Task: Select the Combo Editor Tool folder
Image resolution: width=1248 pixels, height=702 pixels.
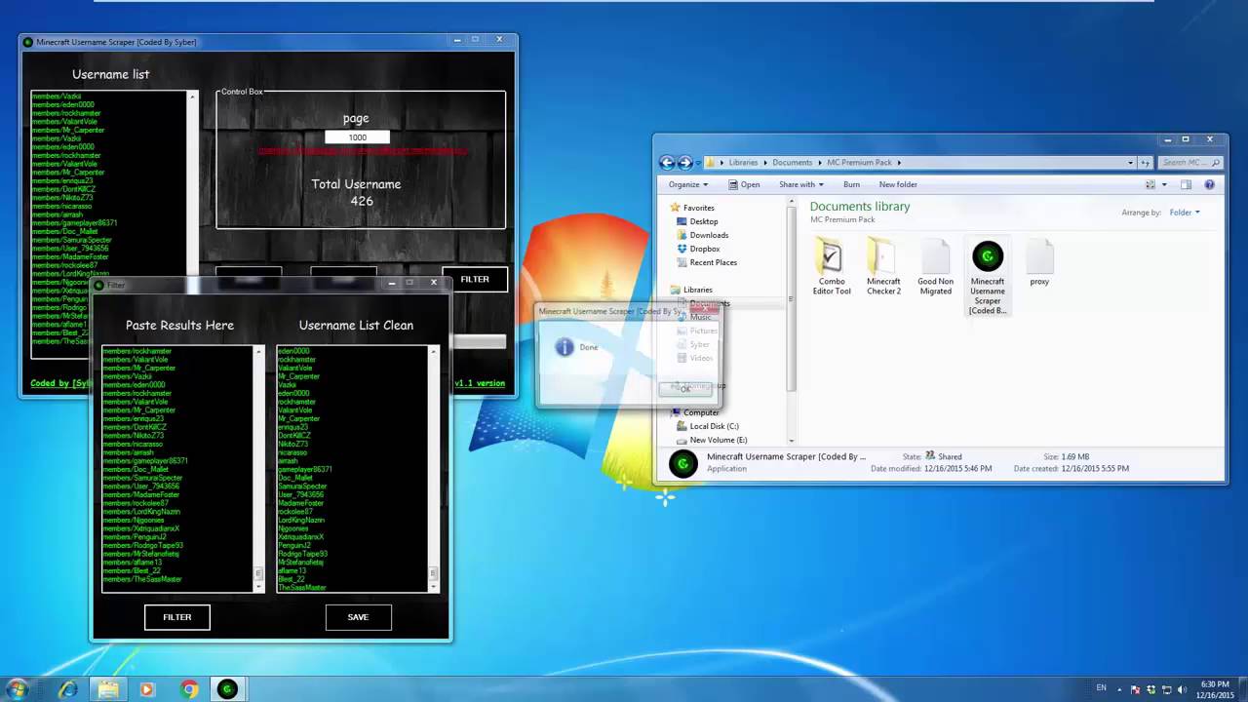Action: point(832,267)
